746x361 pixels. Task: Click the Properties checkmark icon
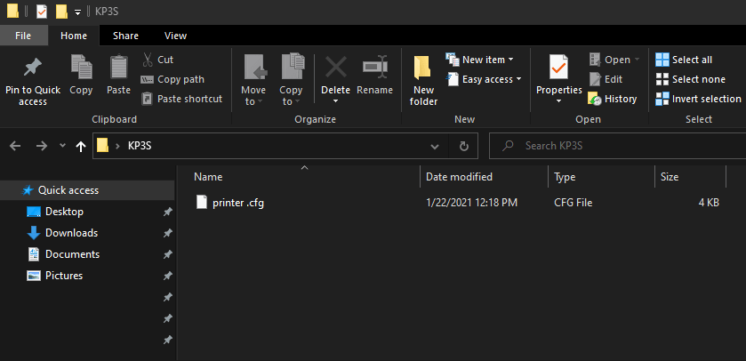point(559,67)
